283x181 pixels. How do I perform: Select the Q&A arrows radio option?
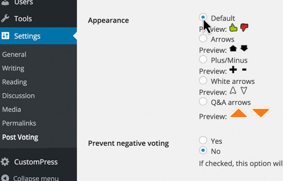coord(203,101)
